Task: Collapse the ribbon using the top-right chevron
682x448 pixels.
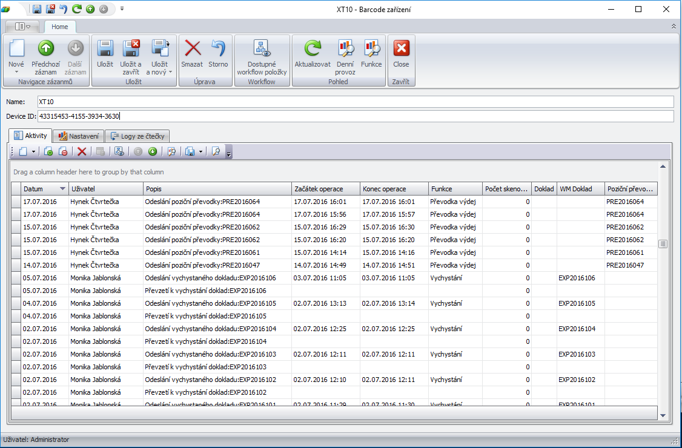Action: tap(674, 27)
